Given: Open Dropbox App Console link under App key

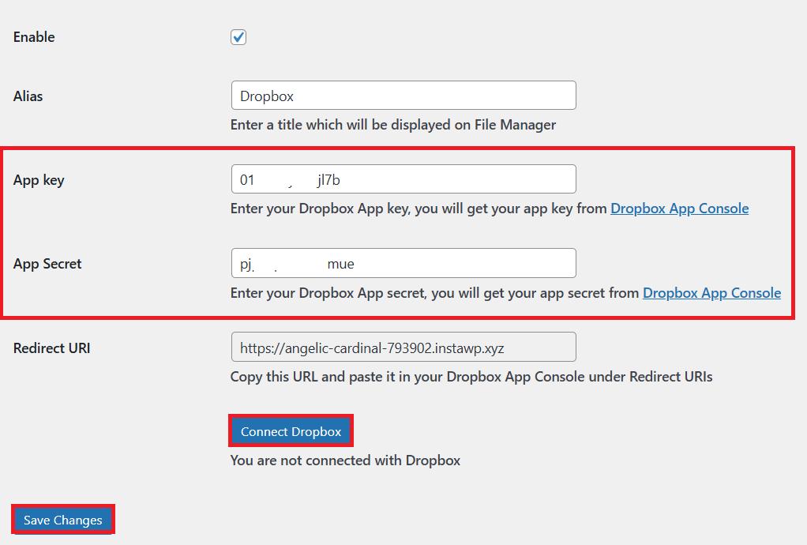Looking at the screenshot, I should tap(679, 209).
